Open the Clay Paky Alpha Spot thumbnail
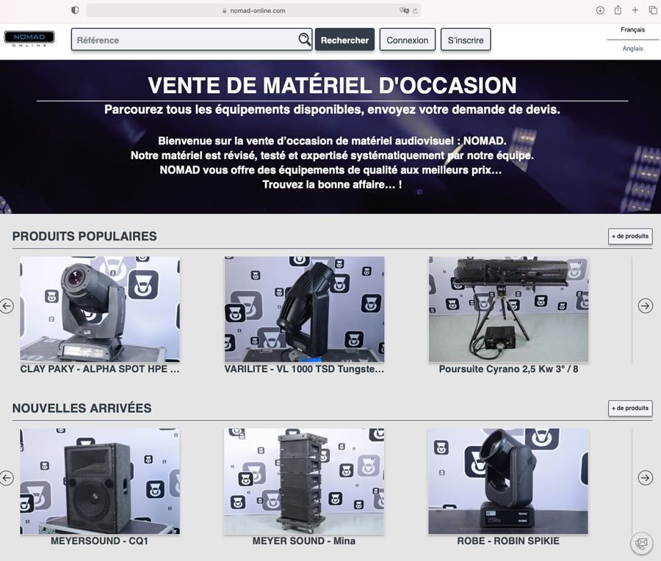 click(x=100, y=309)
